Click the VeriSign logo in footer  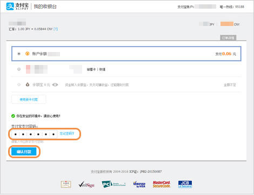click(86, 185)
